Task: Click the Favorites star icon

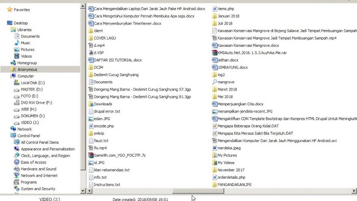Action: coord(9,9)
